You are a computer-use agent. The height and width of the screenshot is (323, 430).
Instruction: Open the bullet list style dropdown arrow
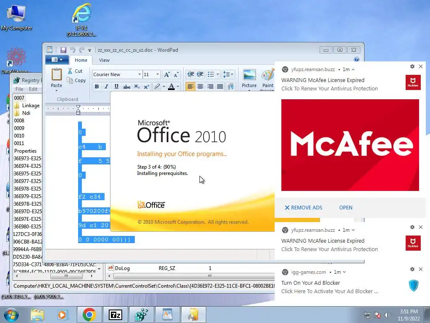tap(218, 74)
